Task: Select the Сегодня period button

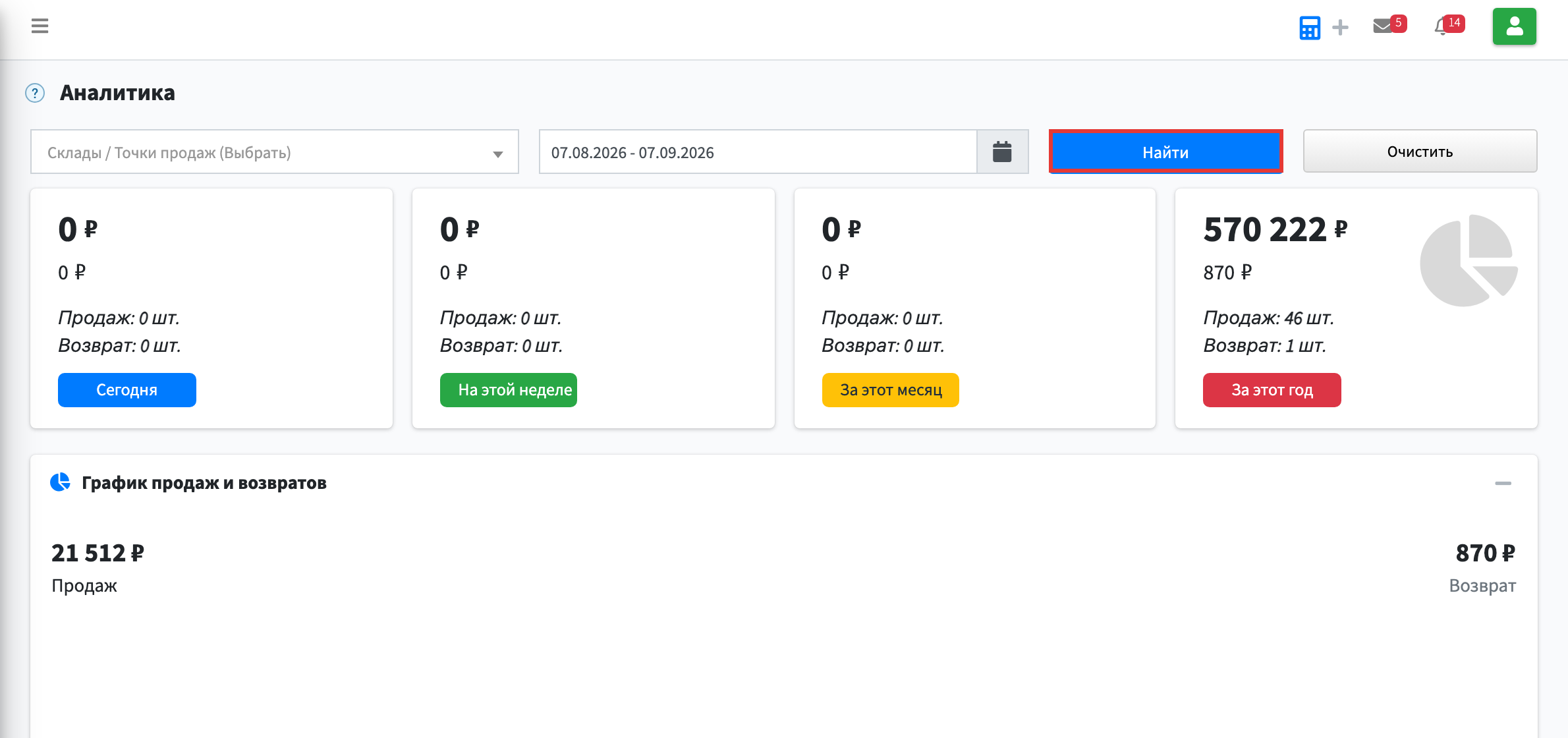Action: pyautogui.click(x=127, y=390)
